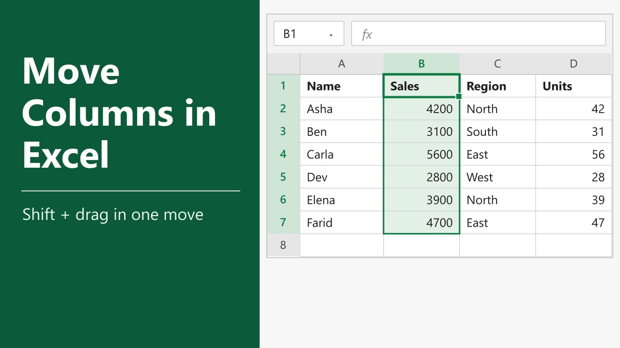Click the Name Box showing B1
The width and height of the screenshot is (620, 348).
tap(309, 34)
